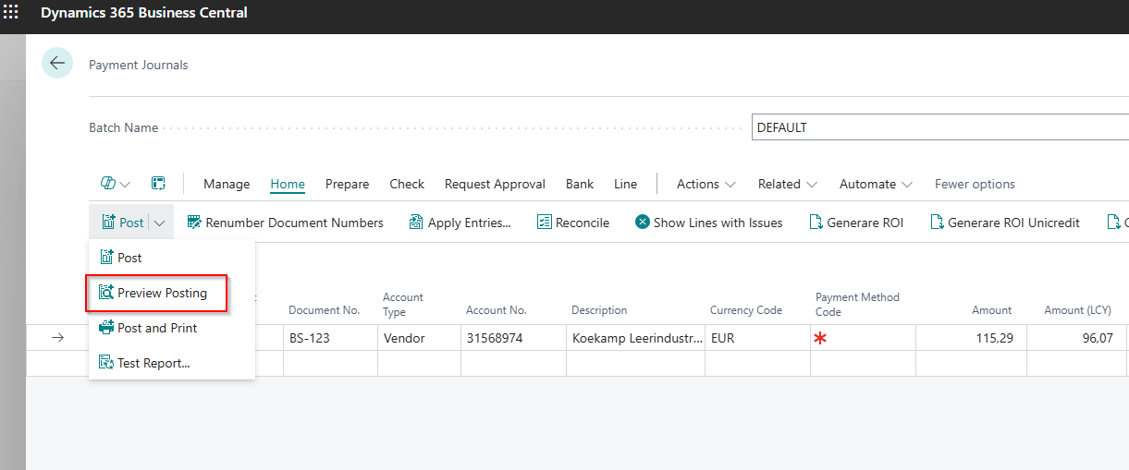Click the Dynamics 365 Business Central title

click(x=144, y=13)
